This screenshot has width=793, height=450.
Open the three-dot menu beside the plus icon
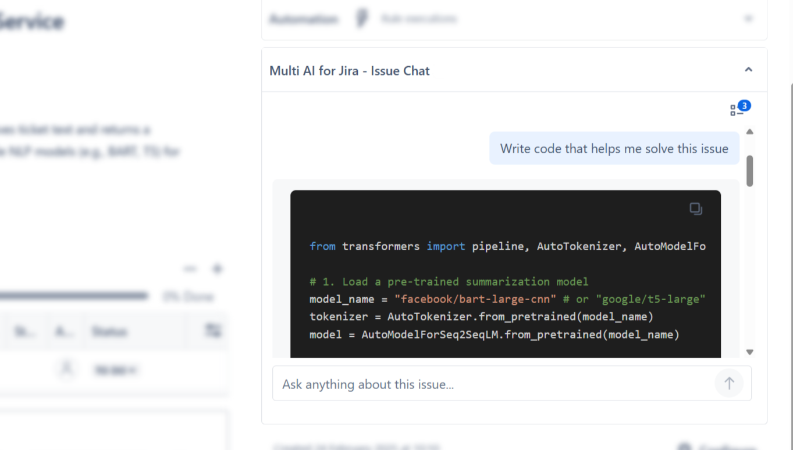(x=190, y=269)
